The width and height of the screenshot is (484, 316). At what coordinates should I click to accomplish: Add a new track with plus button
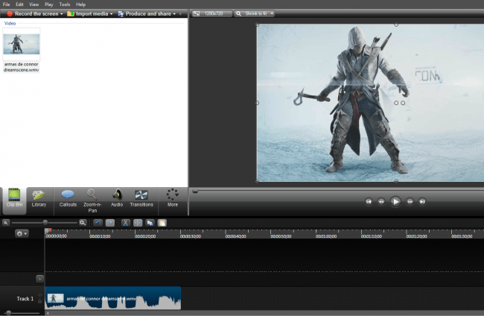tap(39, 279)
